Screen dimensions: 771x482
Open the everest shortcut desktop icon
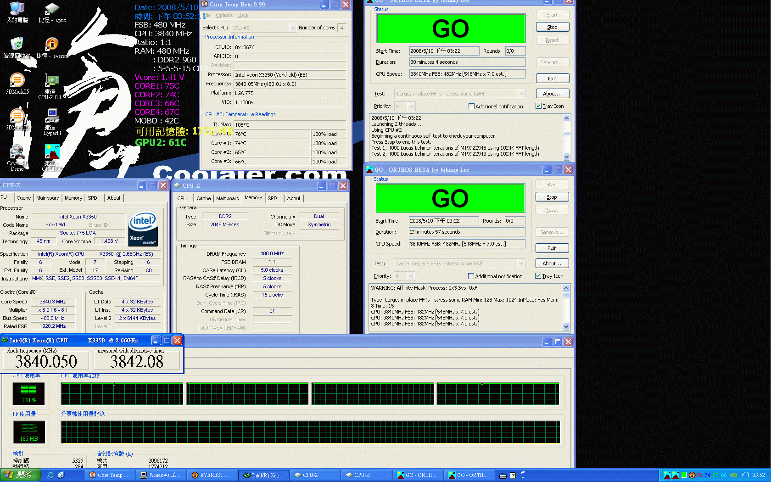pos(52,48)
